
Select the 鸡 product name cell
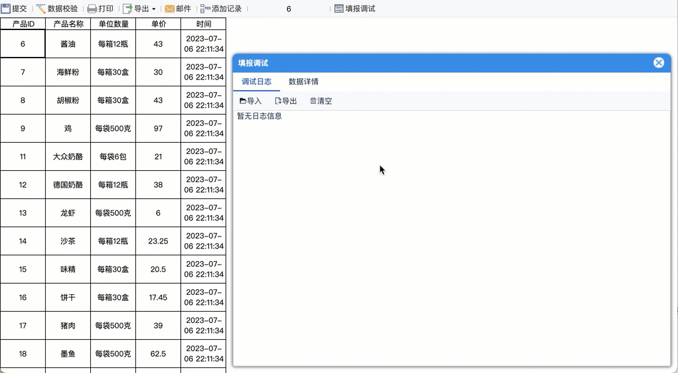68,128
